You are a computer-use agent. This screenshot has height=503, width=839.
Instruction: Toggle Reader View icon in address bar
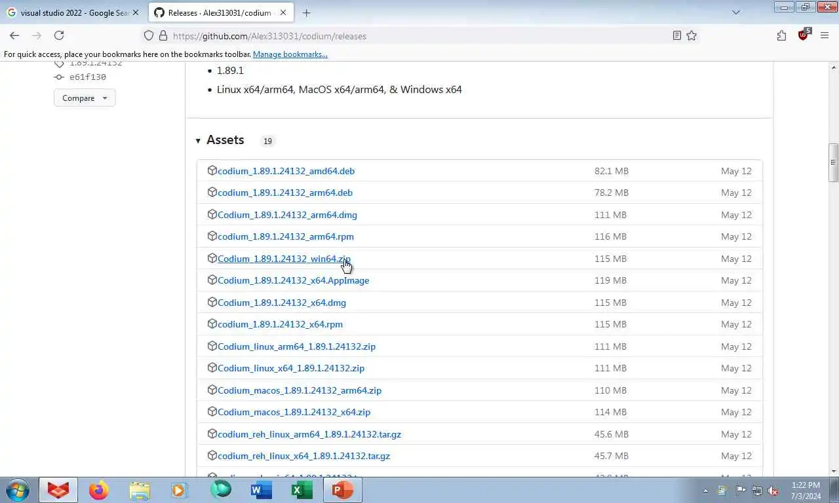pos(677,36)
